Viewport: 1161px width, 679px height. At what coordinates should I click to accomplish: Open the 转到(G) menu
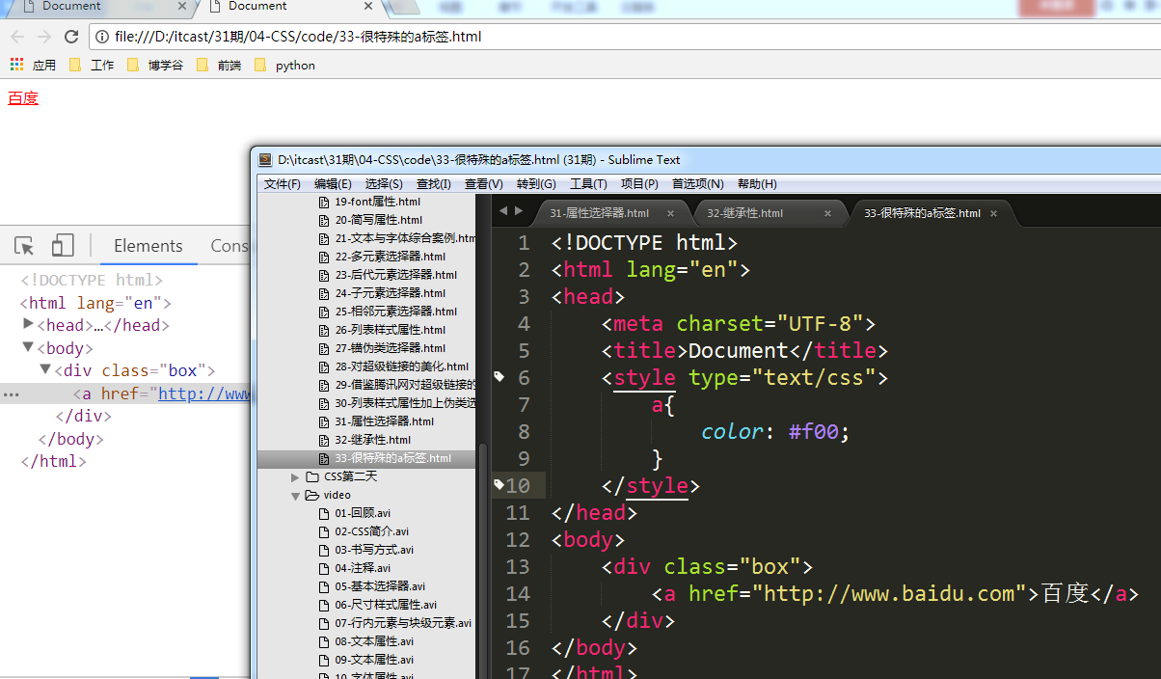(536, 184)
